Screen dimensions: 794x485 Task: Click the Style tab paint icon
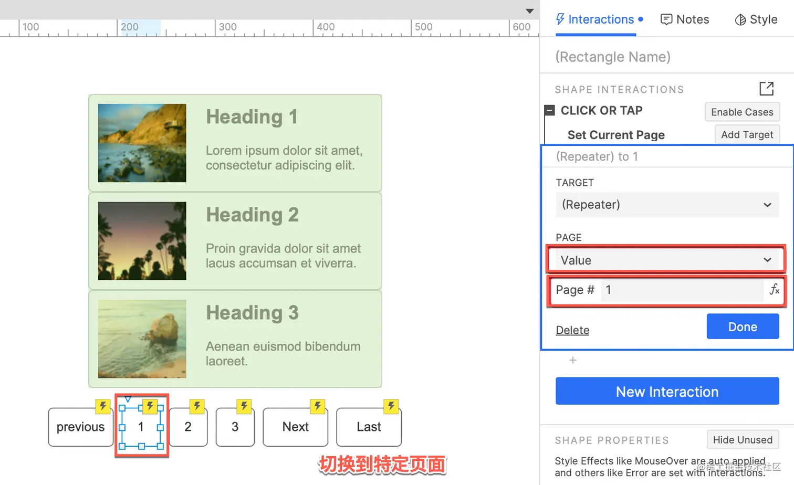[x=740, y=20]
